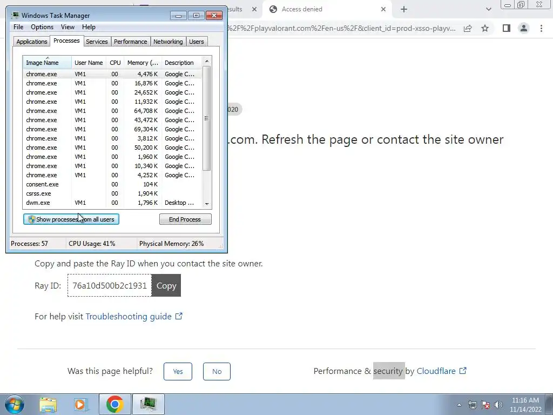Switch to the Users tab
553x415 pixels.
click(197, 42)
